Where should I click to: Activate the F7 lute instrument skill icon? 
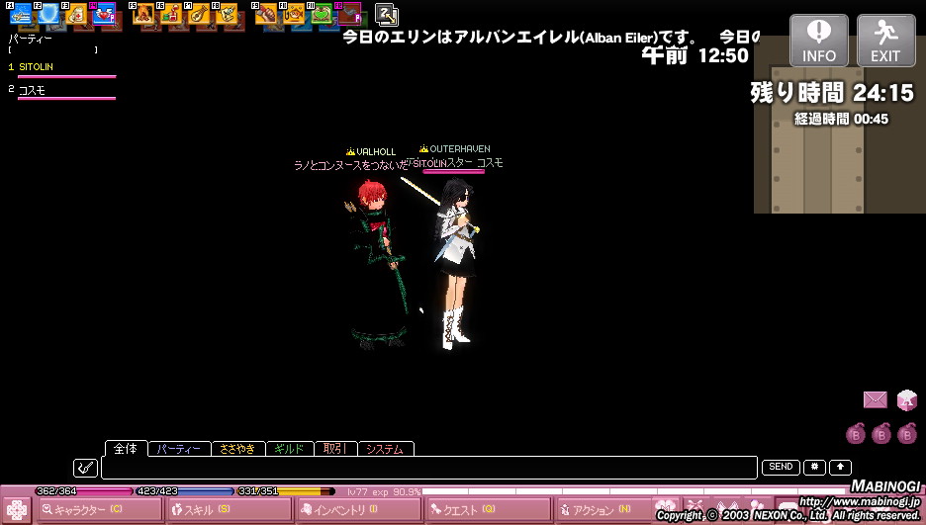pyautogui.click(x=199, y=14)
